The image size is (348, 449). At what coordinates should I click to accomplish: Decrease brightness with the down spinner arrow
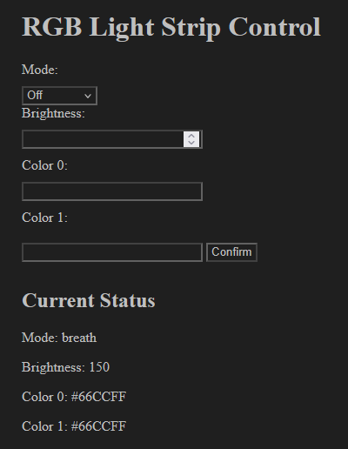[x=191, y=143]
